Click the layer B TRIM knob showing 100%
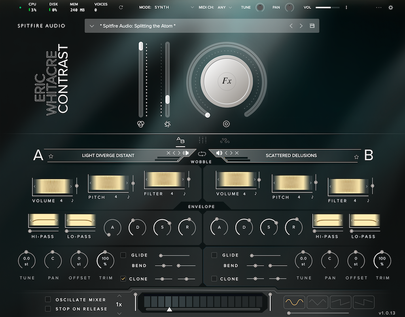405x317 pixels. [382, 260]
